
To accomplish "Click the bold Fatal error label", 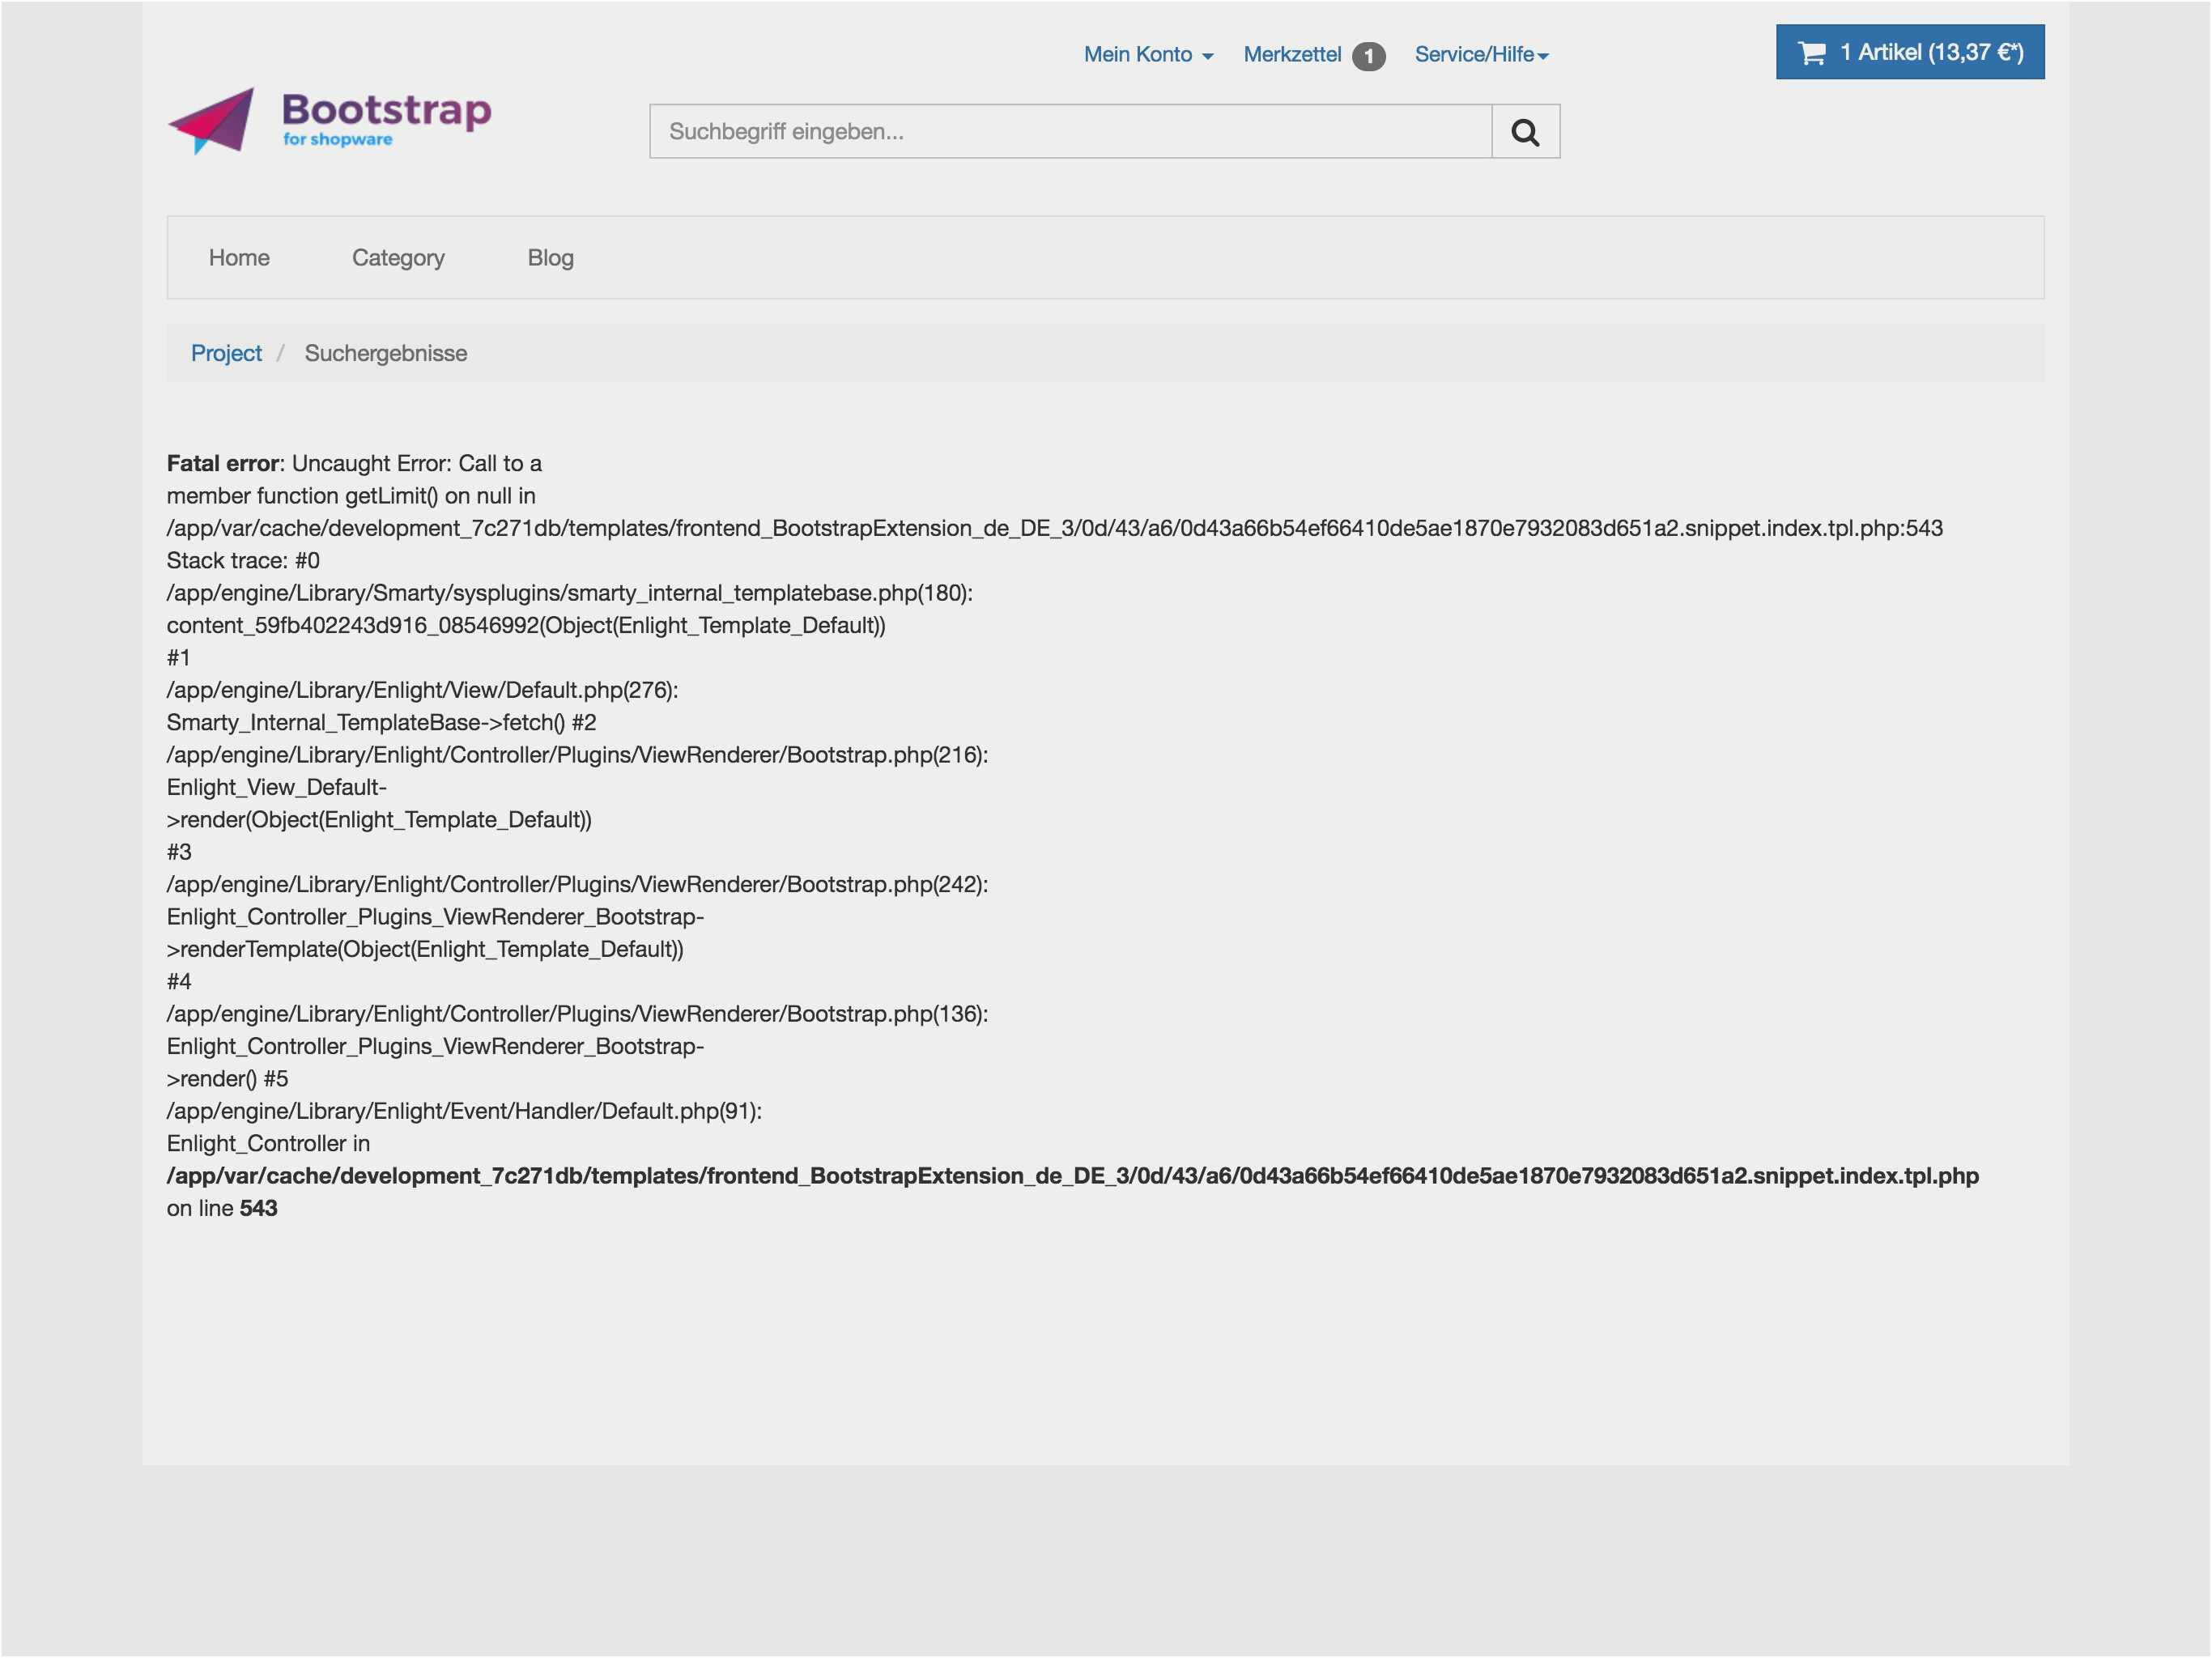I will pos(223,463).
